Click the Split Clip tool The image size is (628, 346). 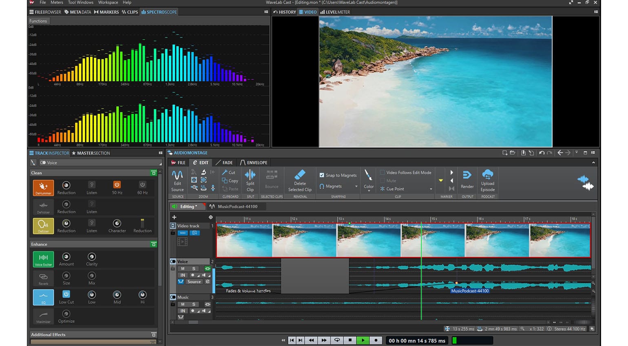pyautogui.click(x=250, y=180)
